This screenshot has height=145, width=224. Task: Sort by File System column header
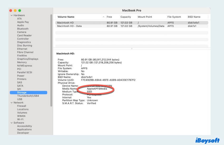point(174,17)
